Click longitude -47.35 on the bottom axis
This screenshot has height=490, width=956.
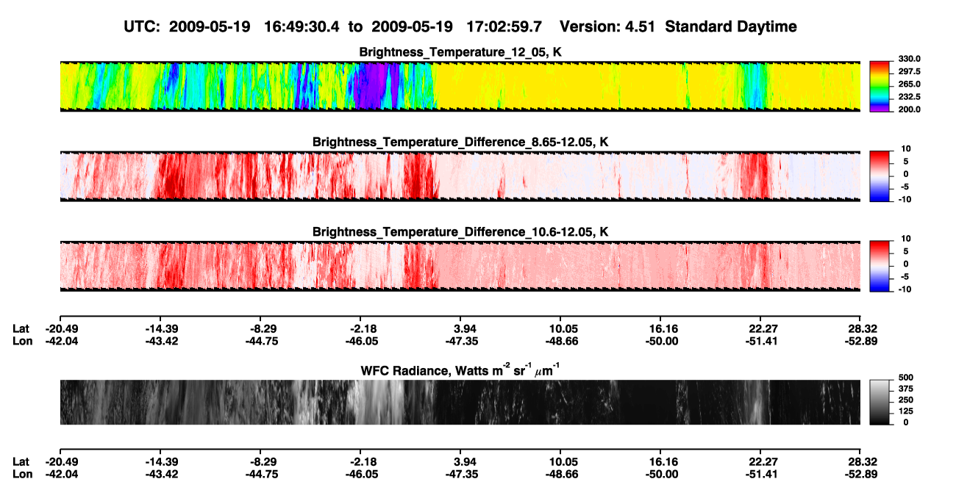click(x=463, y=473)
